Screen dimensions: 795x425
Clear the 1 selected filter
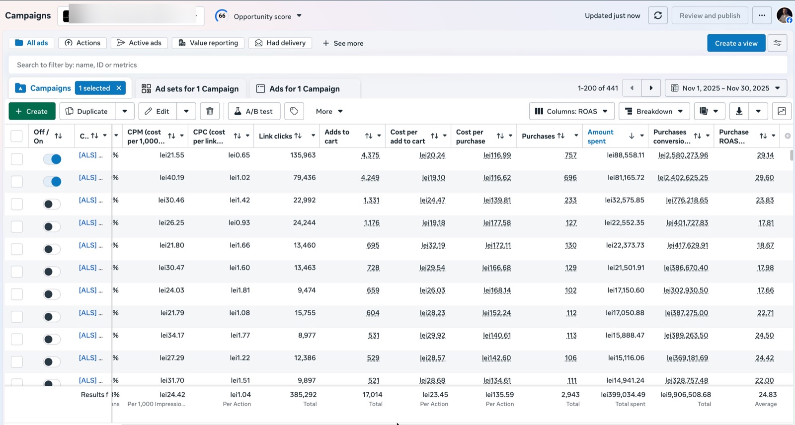point(119,88)
